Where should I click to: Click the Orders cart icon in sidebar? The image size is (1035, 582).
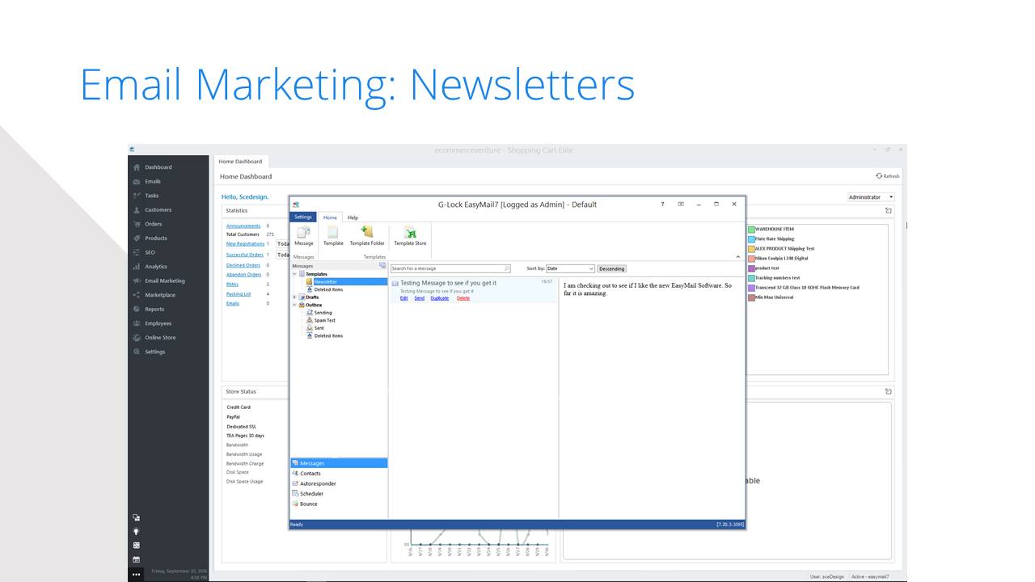(137, 224)
